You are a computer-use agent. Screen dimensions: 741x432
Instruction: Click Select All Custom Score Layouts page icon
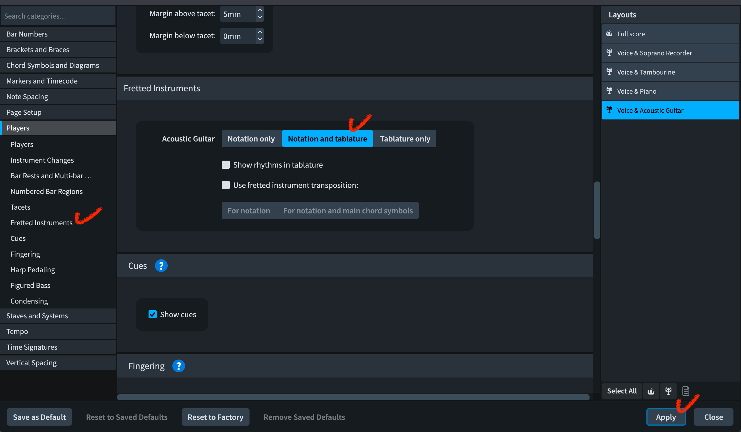[x=685, y=391]
